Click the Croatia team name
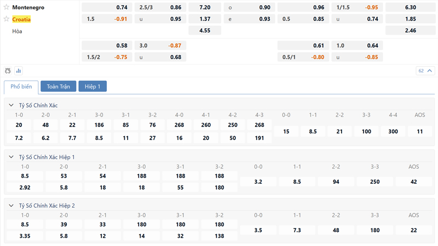The width and height of the screenshot is (438, 246). click(21, 19)
